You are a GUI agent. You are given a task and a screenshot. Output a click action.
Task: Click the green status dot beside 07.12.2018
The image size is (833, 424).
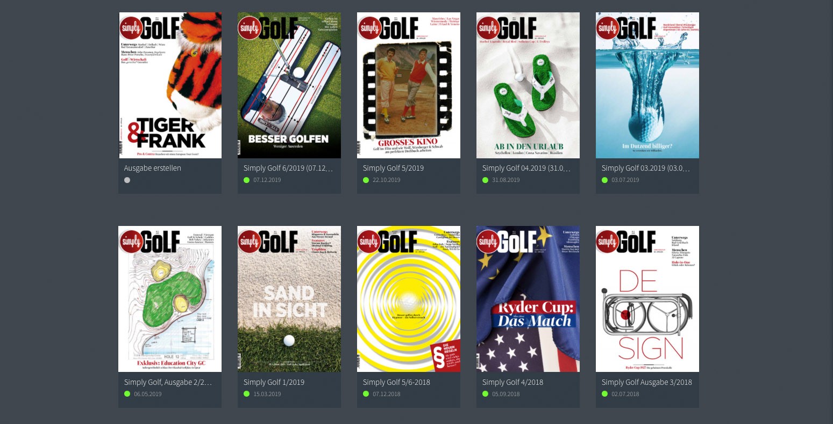[366, 394]
